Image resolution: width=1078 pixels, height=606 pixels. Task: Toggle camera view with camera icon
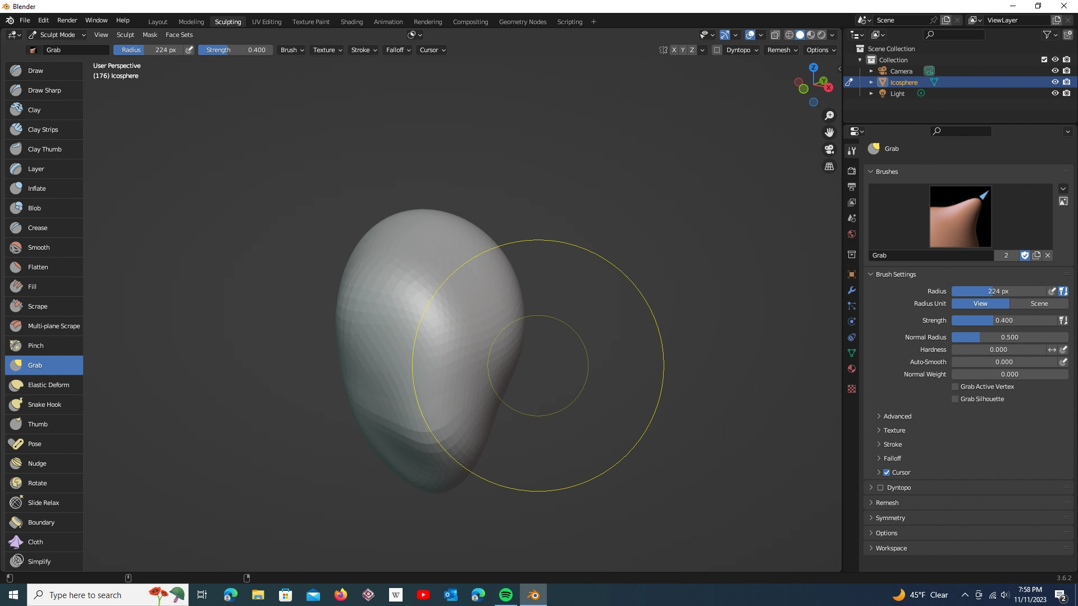click(x=829, y=149)
